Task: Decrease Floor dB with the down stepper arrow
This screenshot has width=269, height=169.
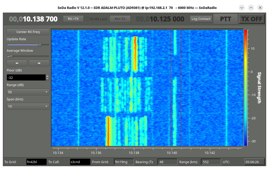Action: [x=47, y=79]
